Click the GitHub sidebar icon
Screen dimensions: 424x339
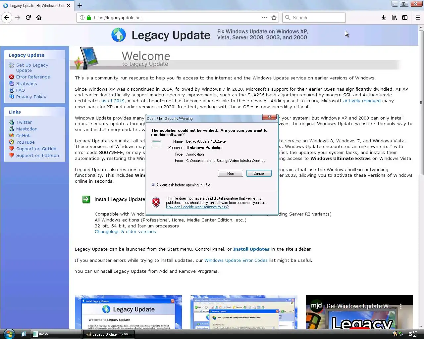(12, 135)
